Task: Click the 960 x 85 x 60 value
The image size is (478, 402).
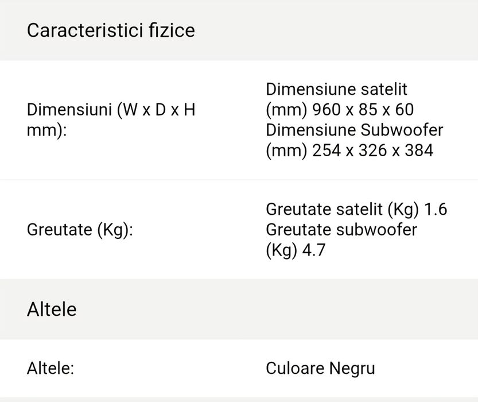Action: pyautogui.click(x=363, y=110)
